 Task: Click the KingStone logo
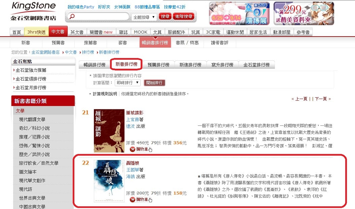click(x=33, y=11)
